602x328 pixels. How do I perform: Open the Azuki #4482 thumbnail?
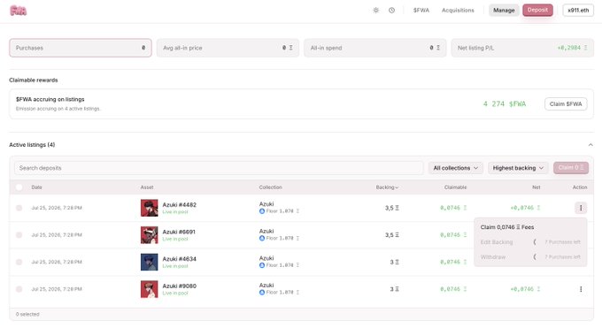pos(149,208)
